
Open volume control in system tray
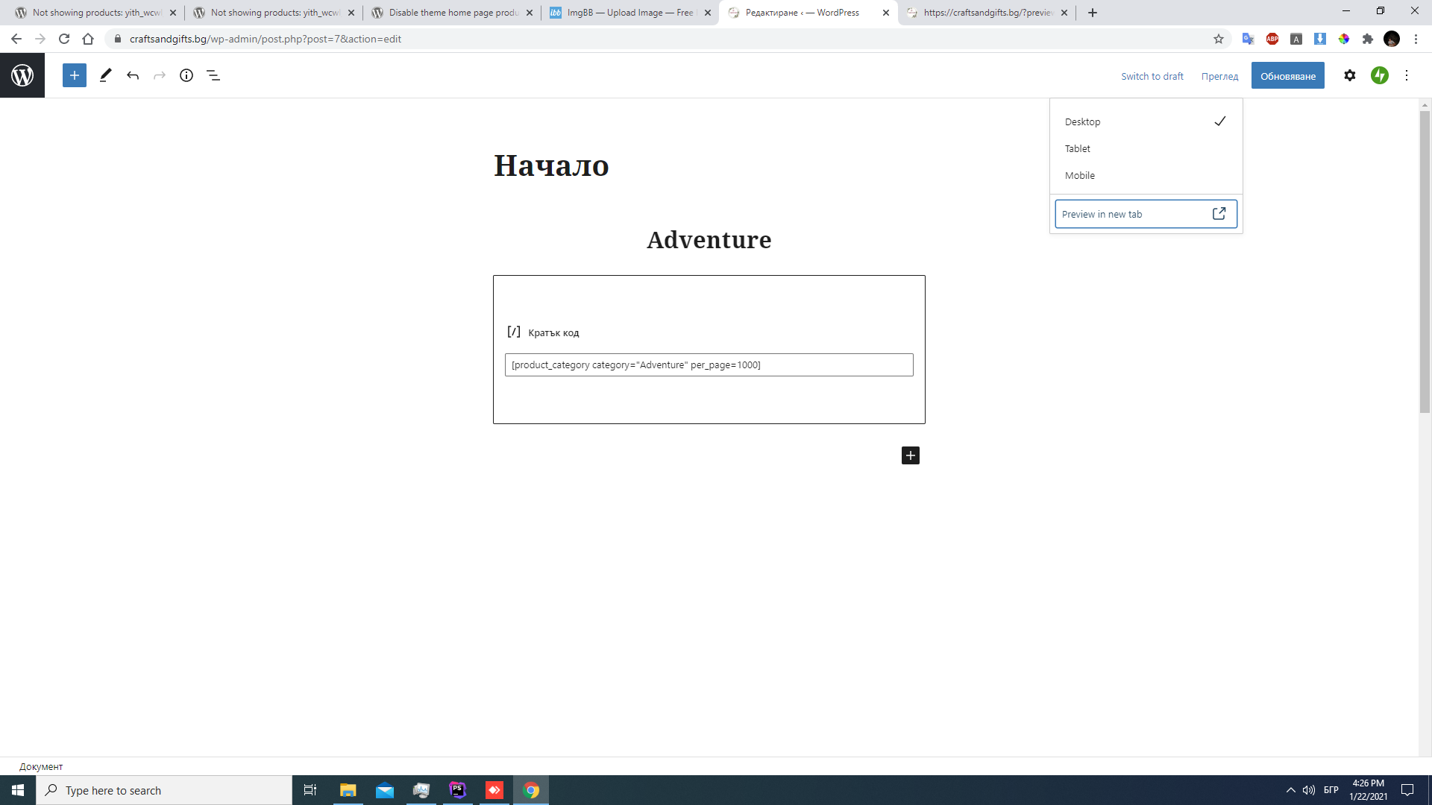(1309, 790)
